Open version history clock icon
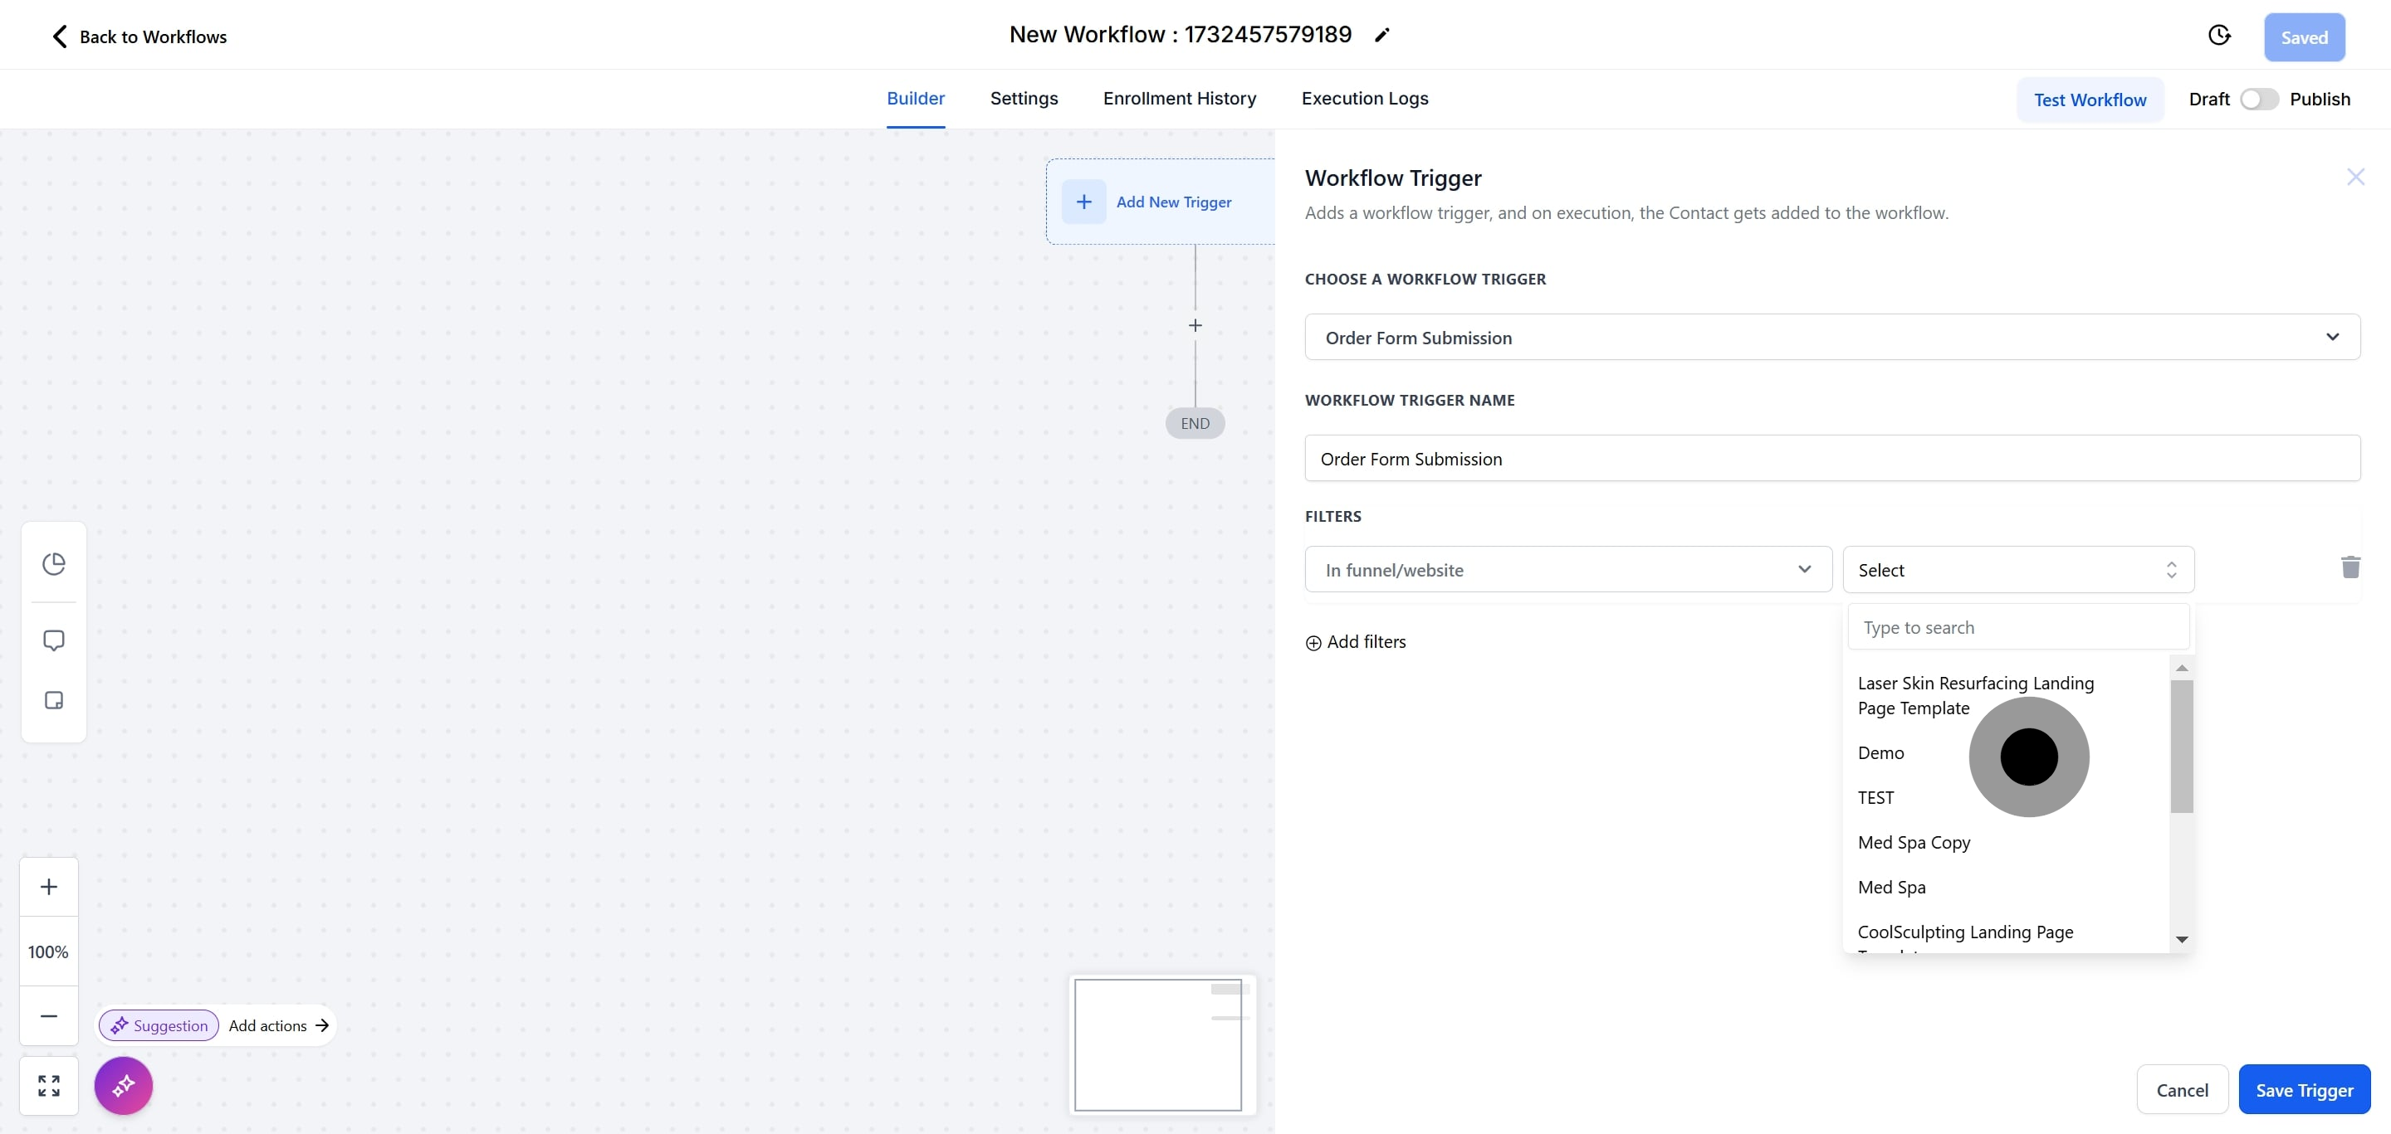 tap(2218, 35)
